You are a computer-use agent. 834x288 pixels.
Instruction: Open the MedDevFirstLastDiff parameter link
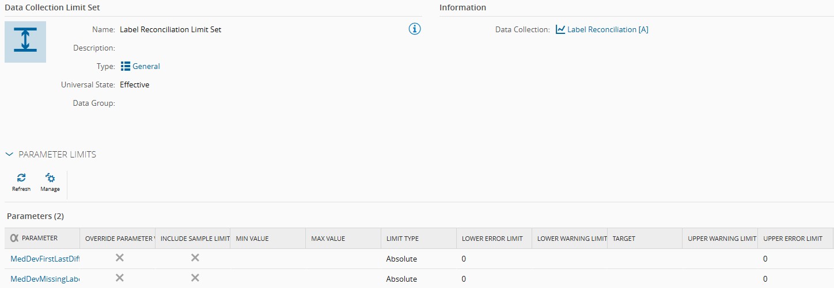click(x=45, y=259)
